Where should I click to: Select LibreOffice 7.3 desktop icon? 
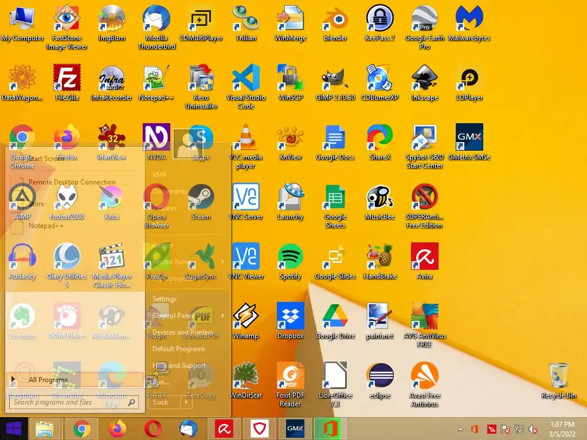pyautogui.click(x=335, y=384)
